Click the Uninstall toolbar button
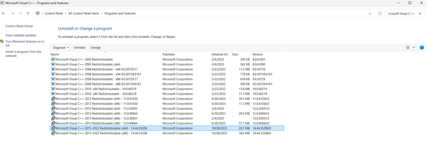The image size is (427, 156). click(x=79, y=48)
